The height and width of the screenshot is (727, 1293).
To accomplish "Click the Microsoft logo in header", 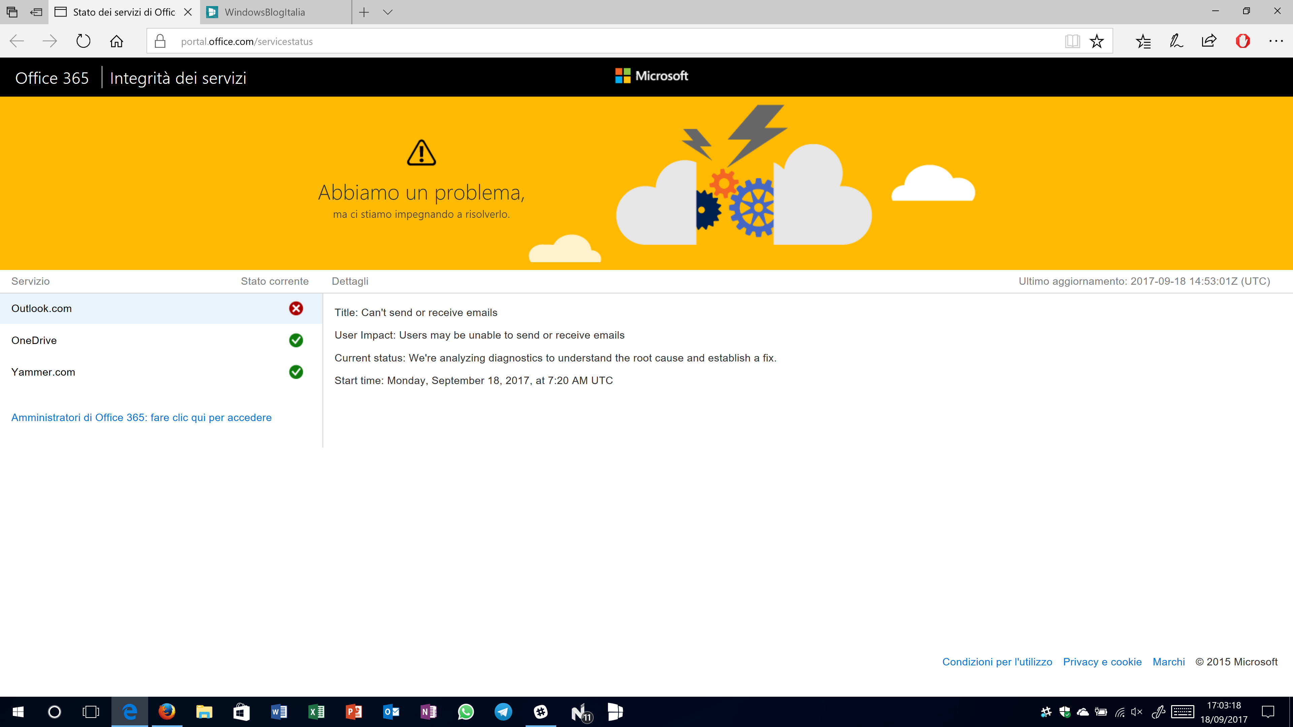I will [x=652, y=76].
